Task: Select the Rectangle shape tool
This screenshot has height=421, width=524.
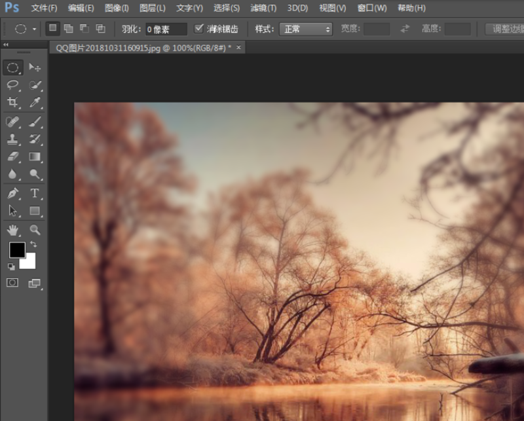Action: 35,211
